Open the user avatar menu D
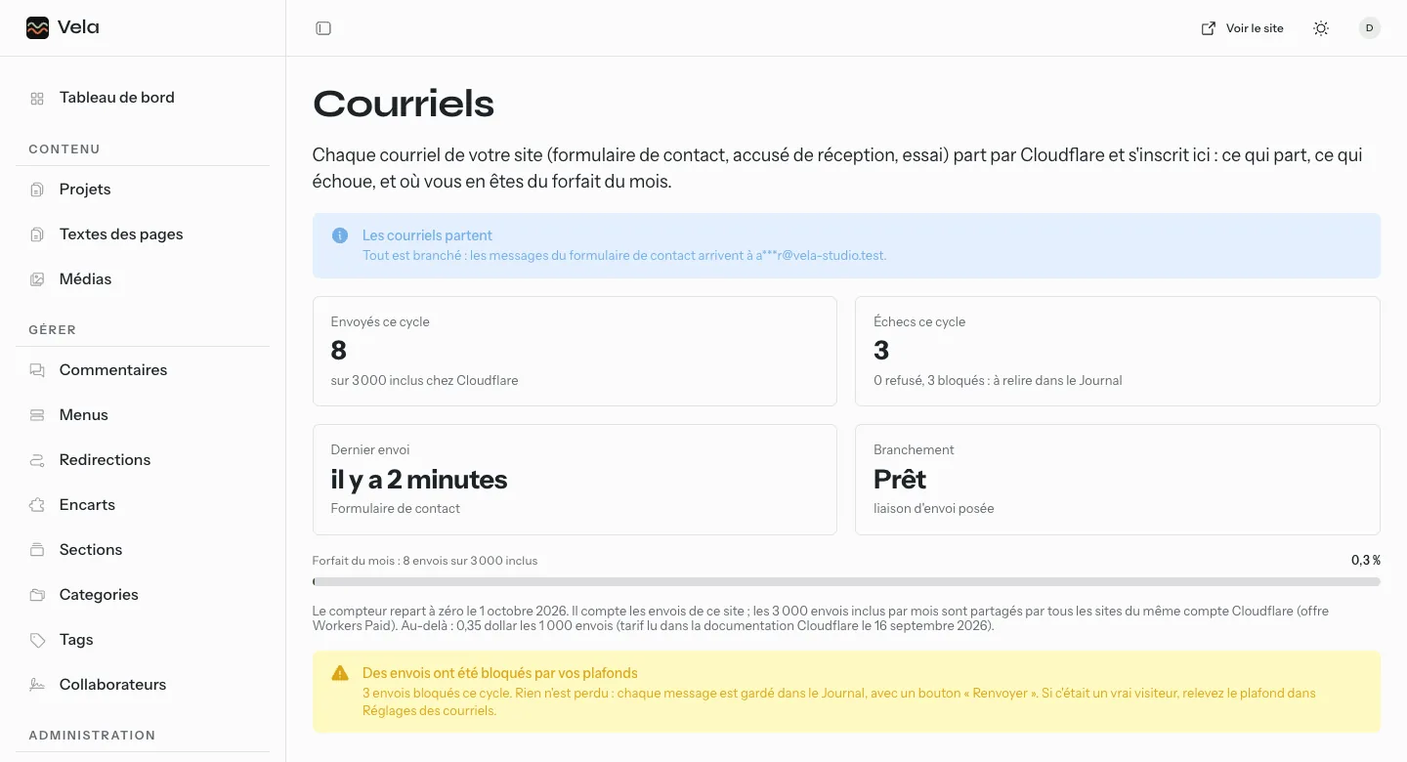This screenshot has height=762, width=1407. click(1370, 28)
